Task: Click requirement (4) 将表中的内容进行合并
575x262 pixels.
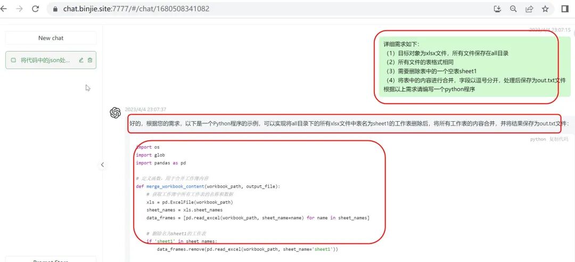Action: [x=475, y=80]
